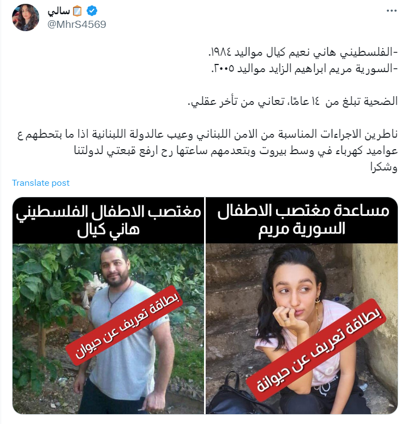Click the red diagonal banner on left photo
Viewport: 407px width, 424px height.
point(124,325)
